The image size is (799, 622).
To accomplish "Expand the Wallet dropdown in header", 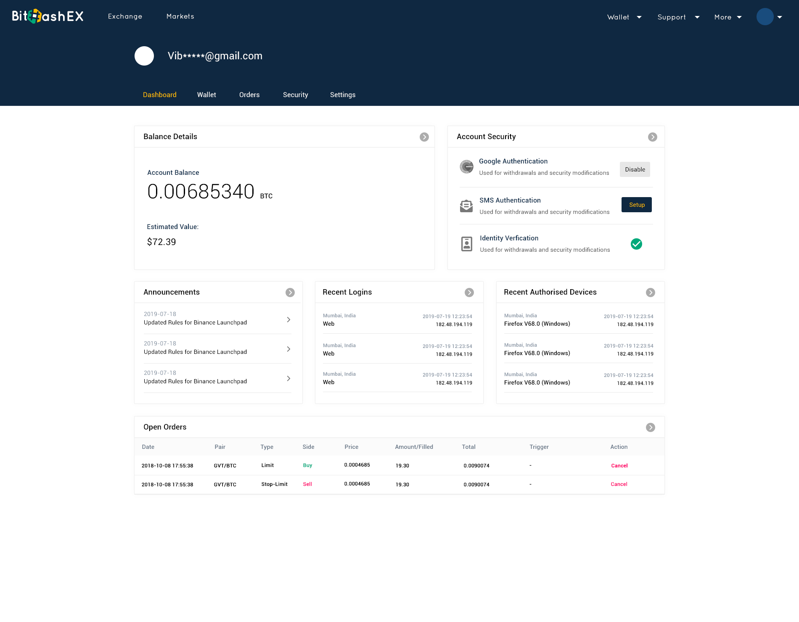I will (x=624, y=17).
